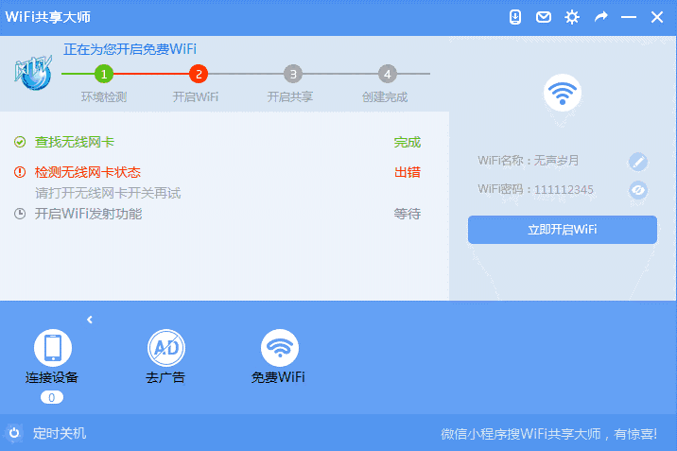Select the 查找无线网卡 row text
Screen dimensions: 677x451
coord(75,142)
